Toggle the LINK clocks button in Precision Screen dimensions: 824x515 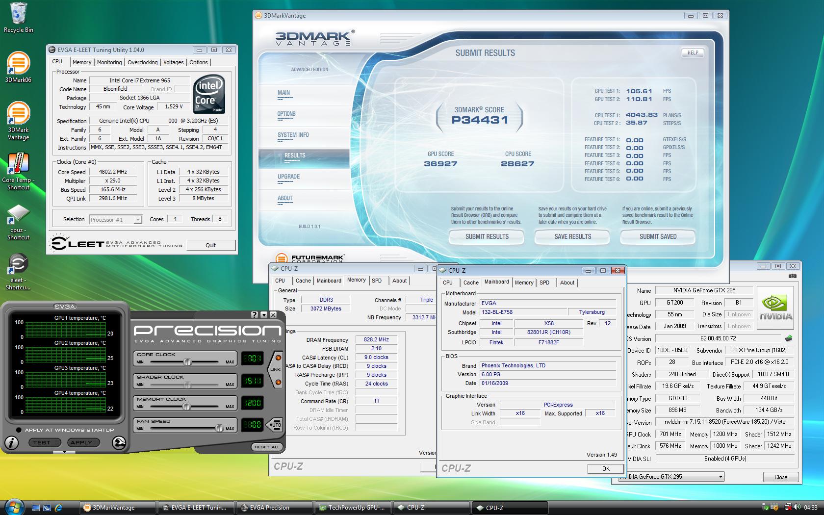click(275, 369)
